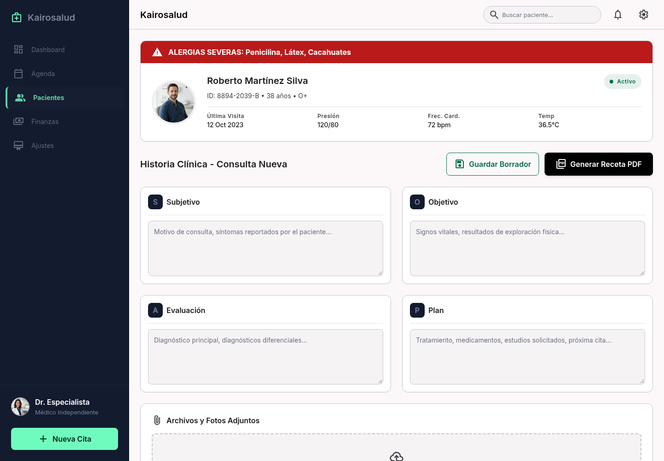
Task: Click the Pacientes people icon
Action: pos(20,98)
